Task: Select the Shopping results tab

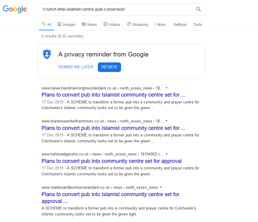Action: coord(137,24)
